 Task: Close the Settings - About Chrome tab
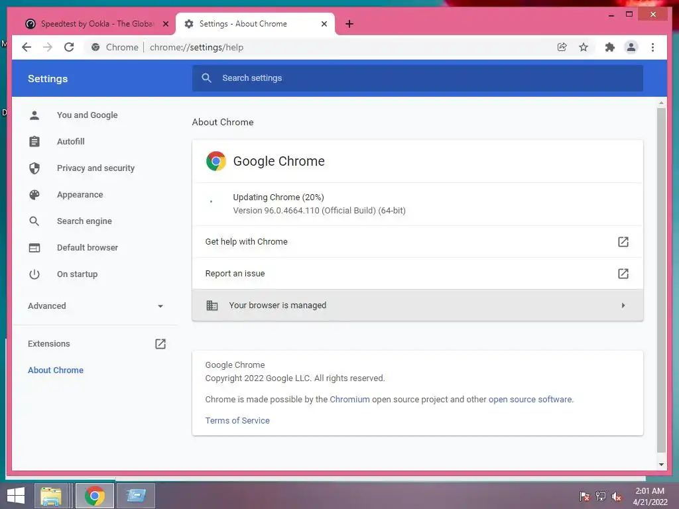click(x=324, y=24)
